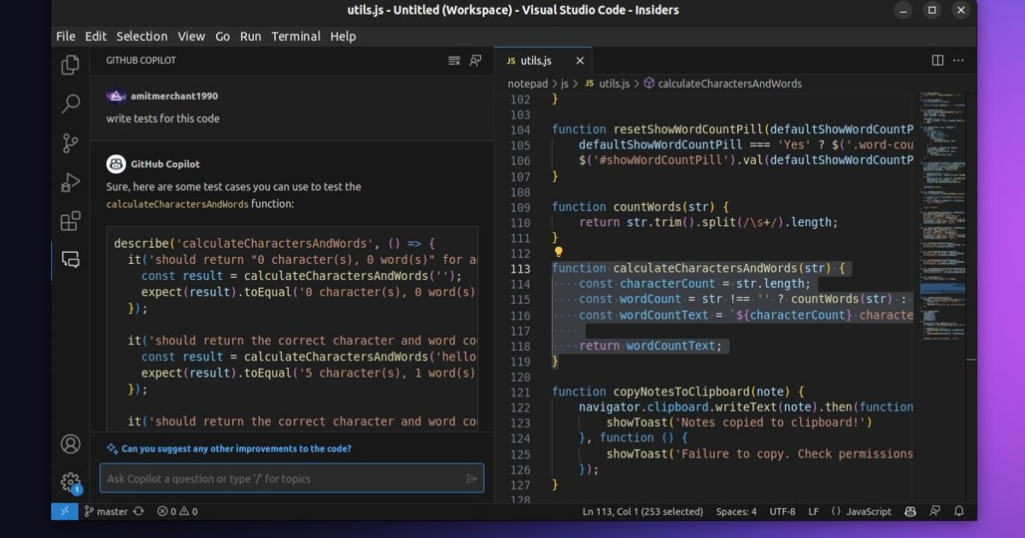This screenshot has height=538, width=1025.
Task: Click the notifications bell in status bar
Action: pos(958,512)
